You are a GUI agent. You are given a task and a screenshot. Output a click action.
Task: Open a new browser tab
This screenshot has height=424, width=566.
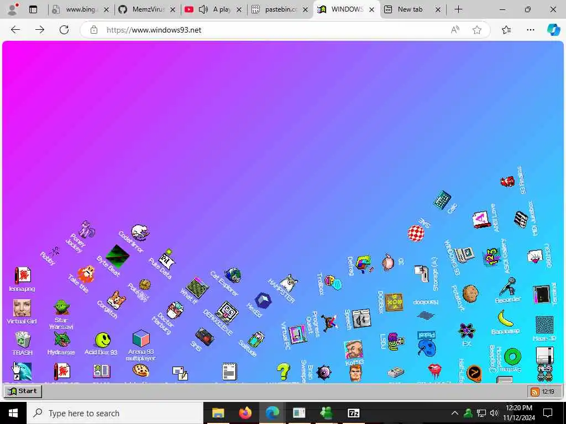pyautogui.click(x=458, y=9)
